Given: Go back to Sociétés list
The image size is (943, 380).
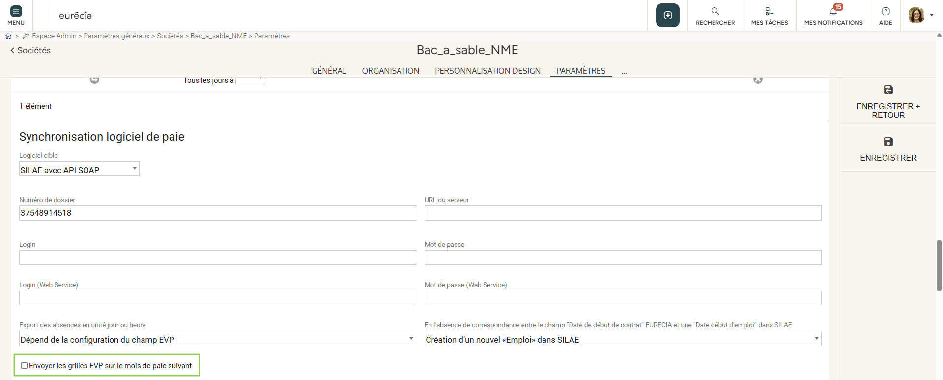Looking at the screenshot, I should click(30, 50).
